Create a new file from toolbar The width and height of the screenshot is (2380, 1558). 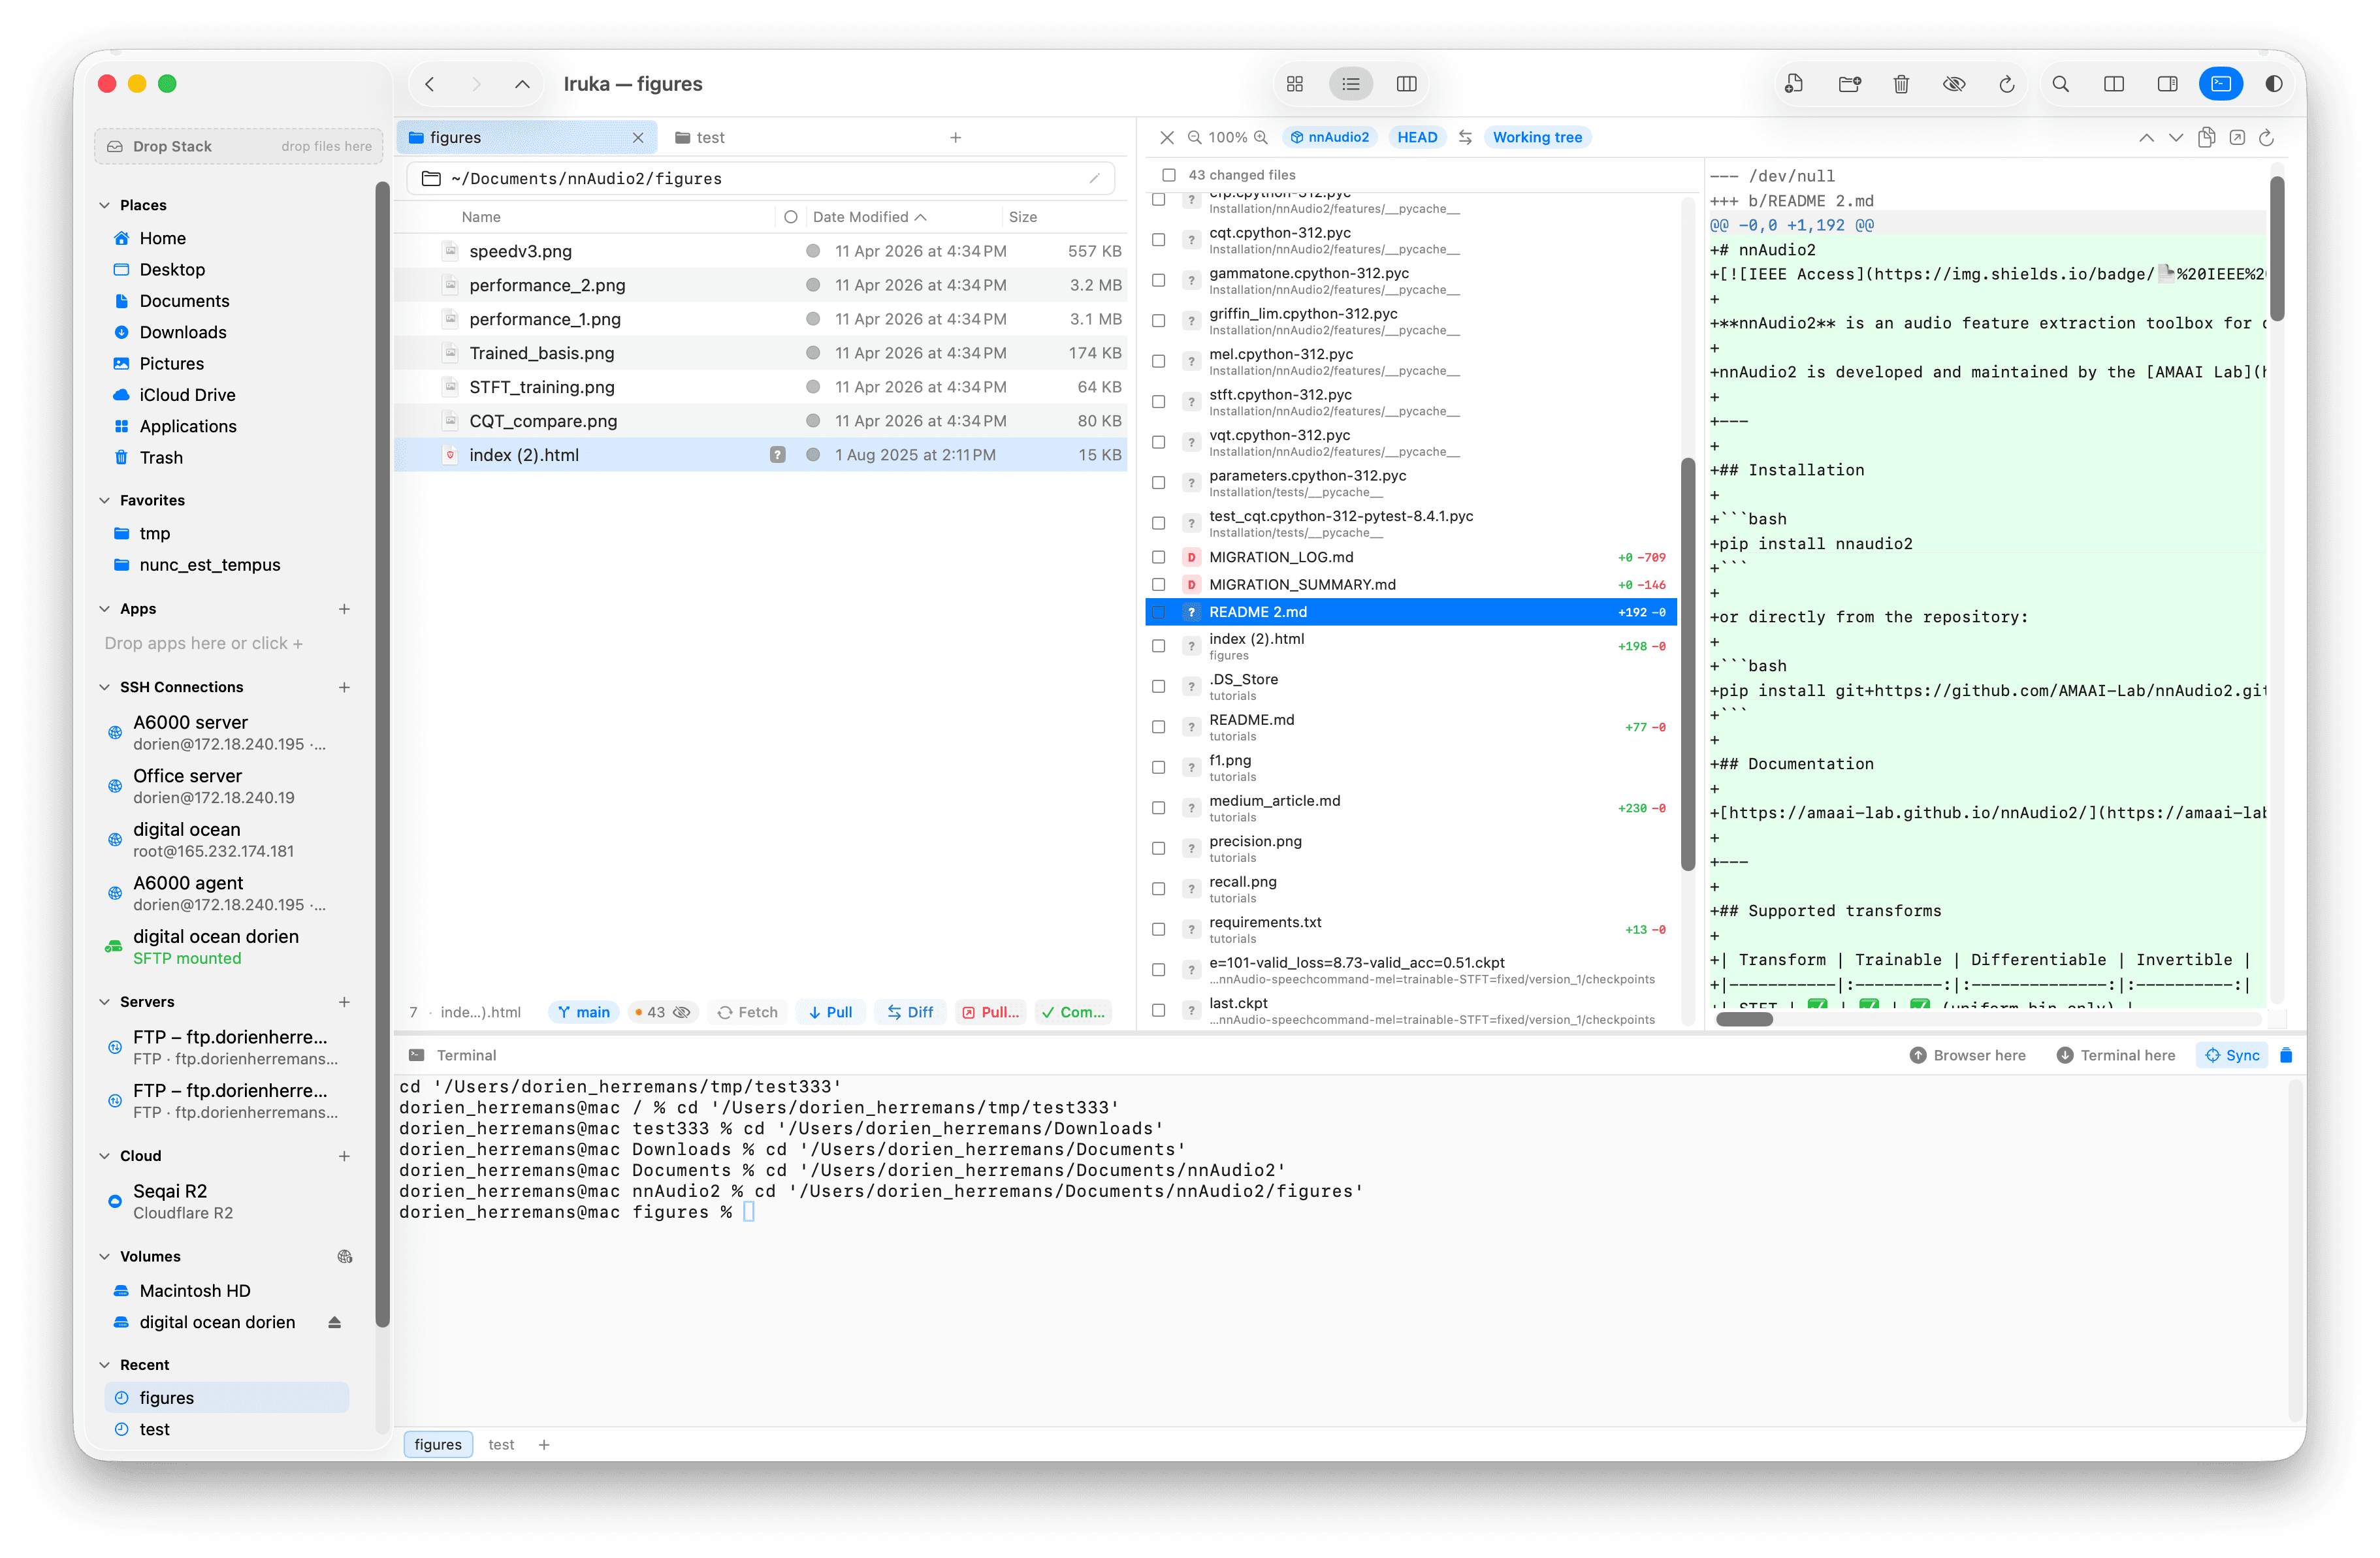(1794, 84)
